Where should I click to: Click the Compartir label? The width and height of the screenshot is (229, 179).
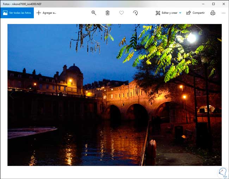(199, 13)
